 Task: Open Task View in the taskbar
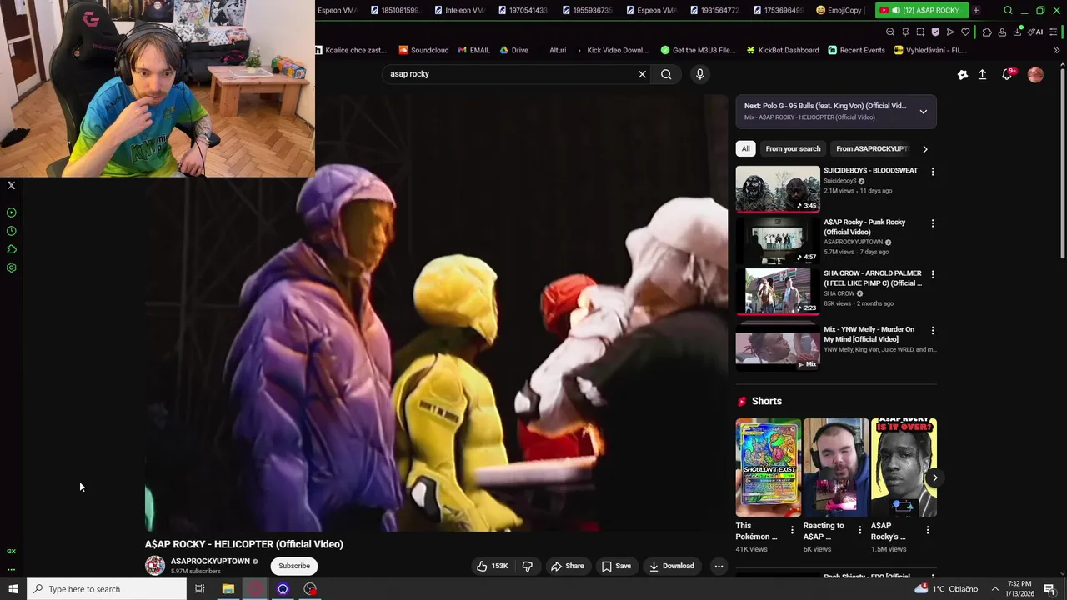(x=200, y=589)
